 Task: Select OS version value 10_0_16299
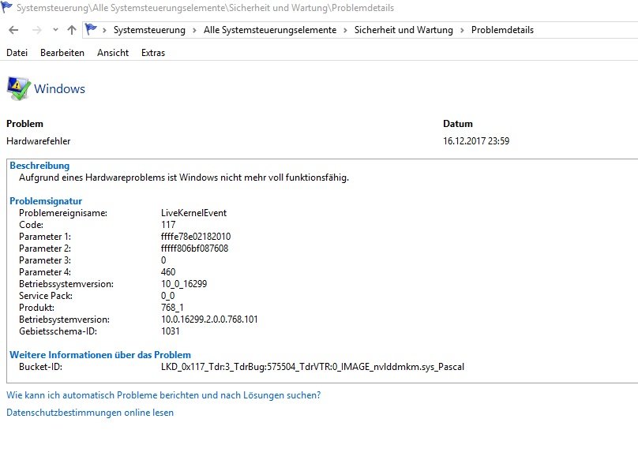pyautogui.click(x=184, y=284)
